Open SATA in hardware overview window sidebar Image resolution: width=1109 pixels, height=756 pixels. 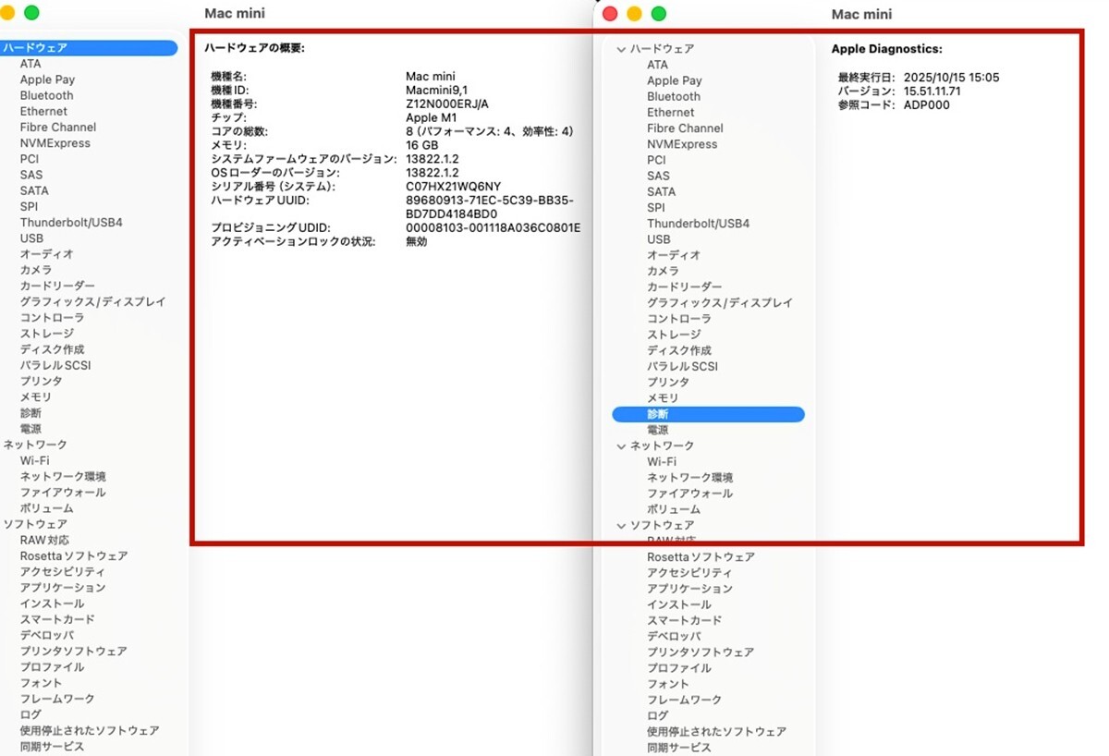(34, 190)
